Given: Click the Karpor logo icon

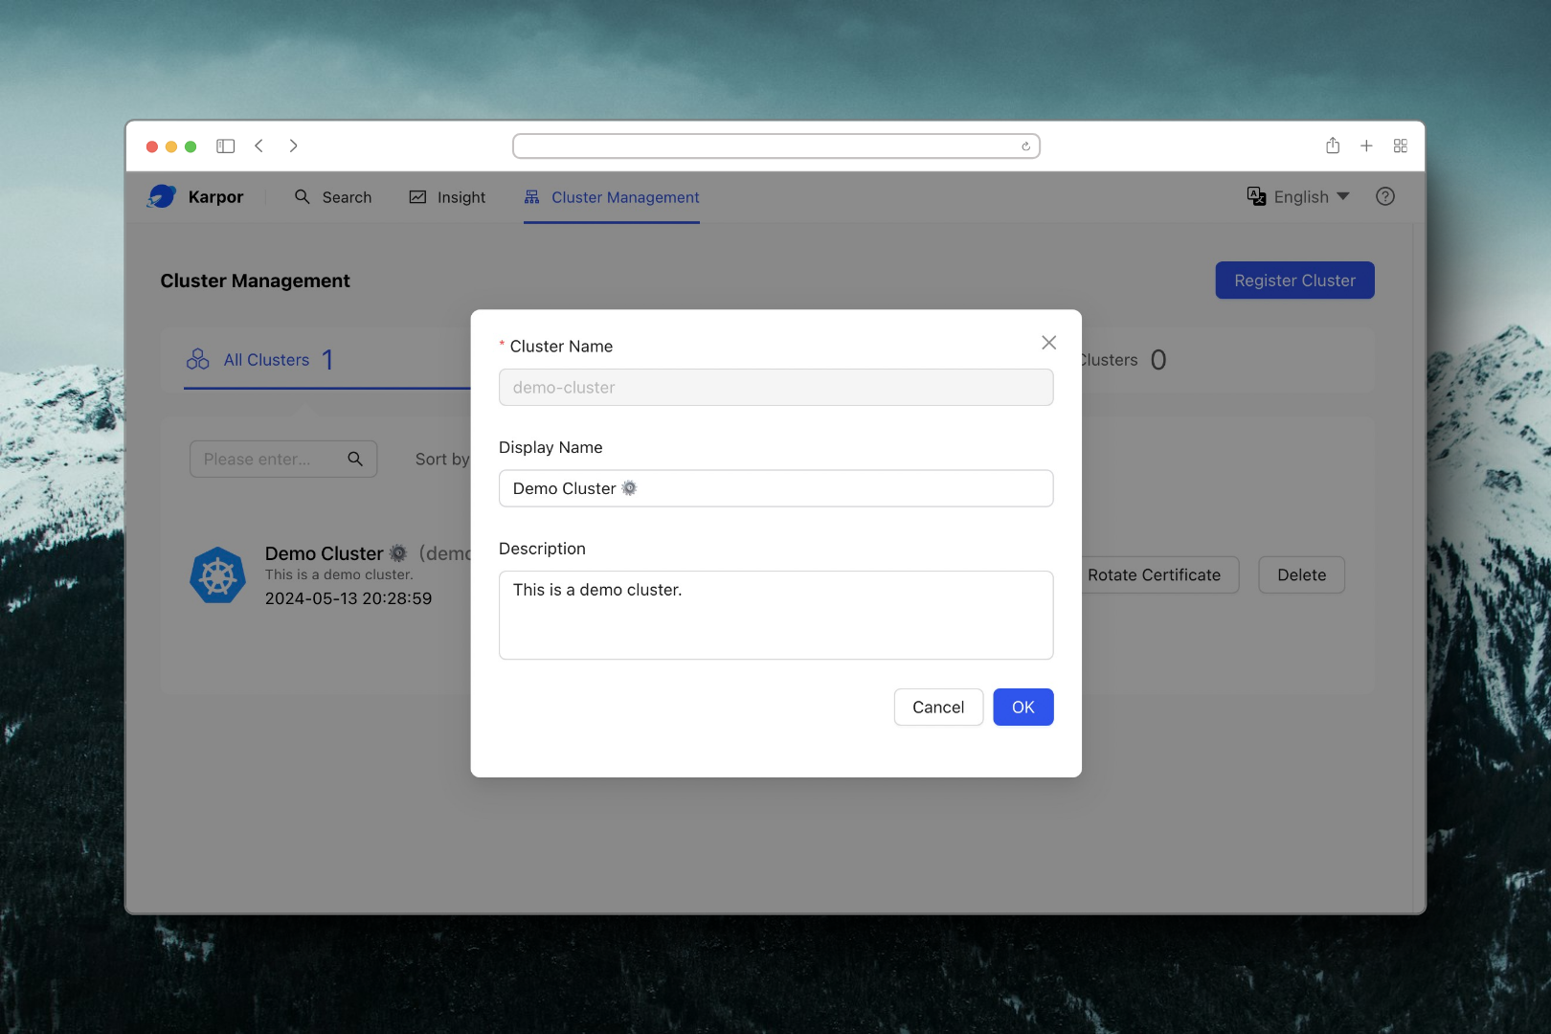Looking at the screenshot, I should point(162,196).
